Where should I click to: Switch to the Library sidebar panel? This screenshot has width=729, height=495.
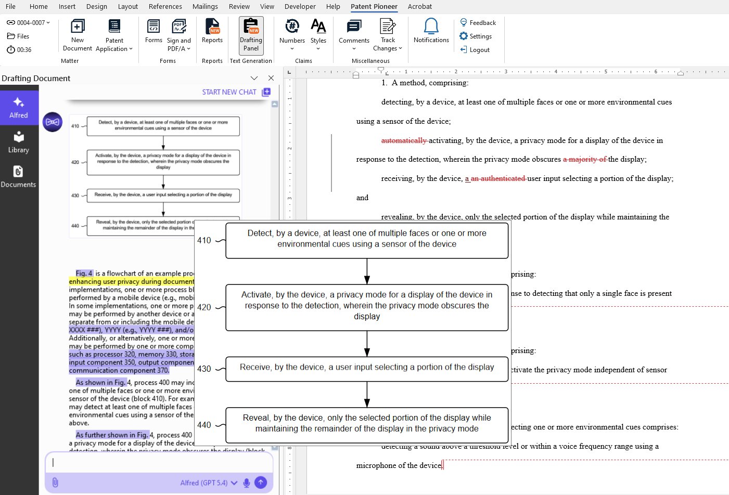coord(19,141)
